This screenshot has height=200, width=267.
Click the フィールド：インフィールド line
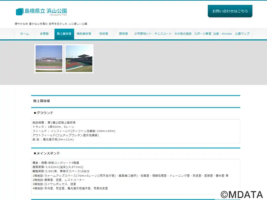coord(74,131)
